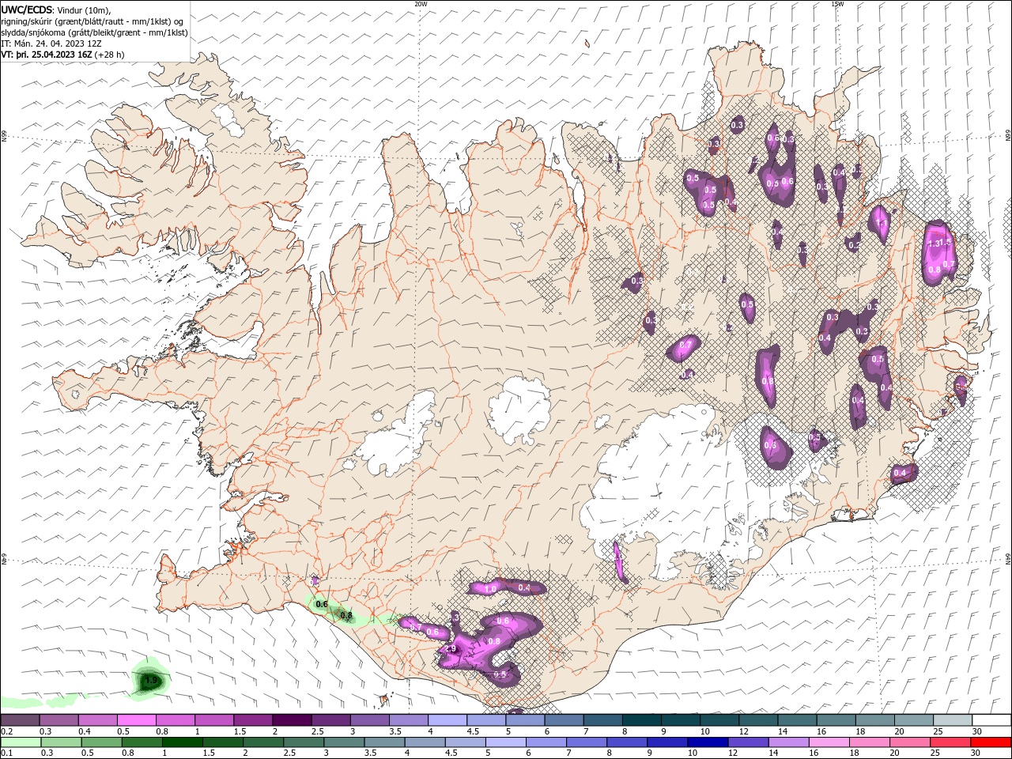Click the bright pink east coast cell labeled 1.3
Screen dimensions: 1012x759
click(x=938, y=251)
